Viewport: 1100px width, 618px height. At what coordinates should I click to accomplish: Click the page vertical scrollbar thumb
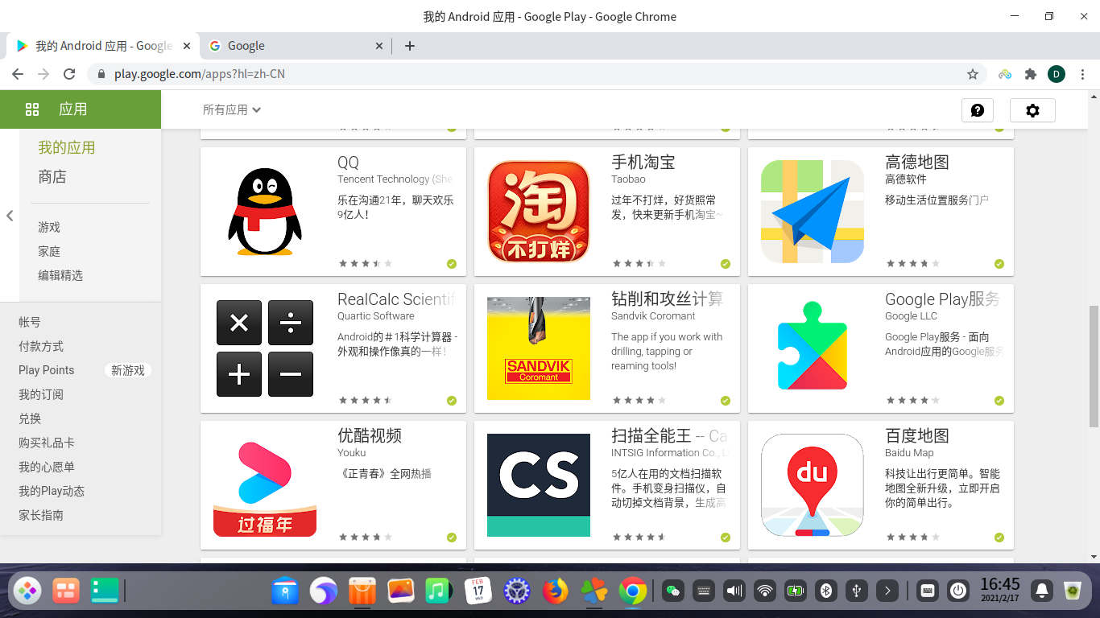pyautogui.click(x=1094, y=366)
